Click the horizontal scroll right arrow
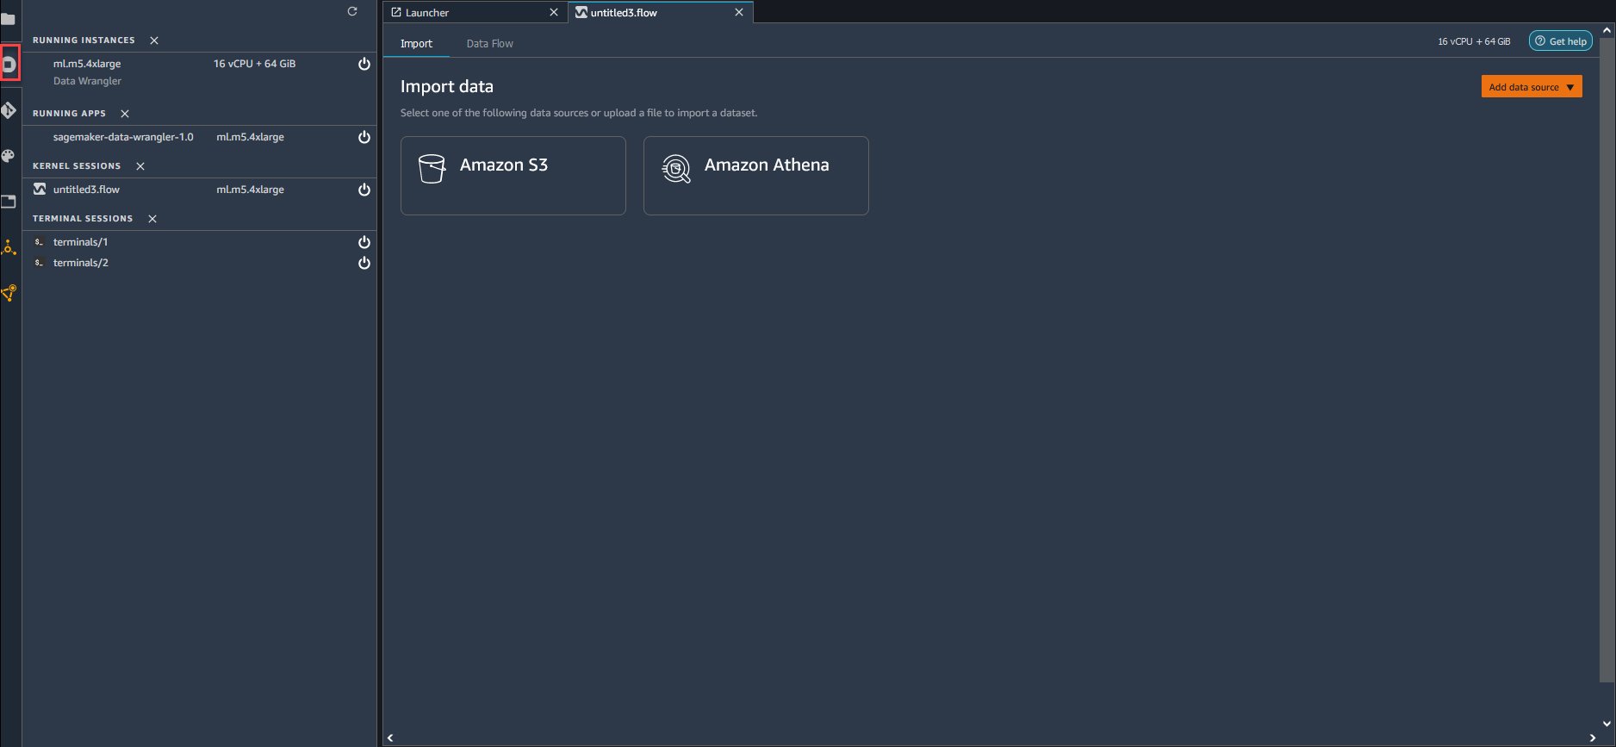The width and height of the screenshot is (1616, 747). [1593, 738]
